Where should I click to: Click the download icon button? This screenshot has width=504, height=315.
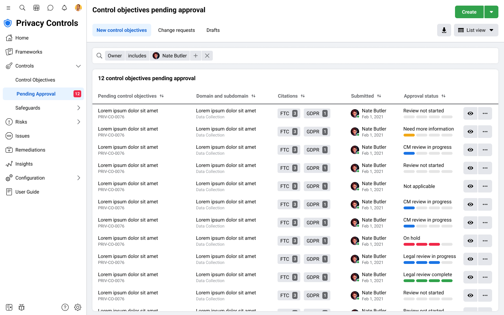pyautogui.click(x=444, y=30)
